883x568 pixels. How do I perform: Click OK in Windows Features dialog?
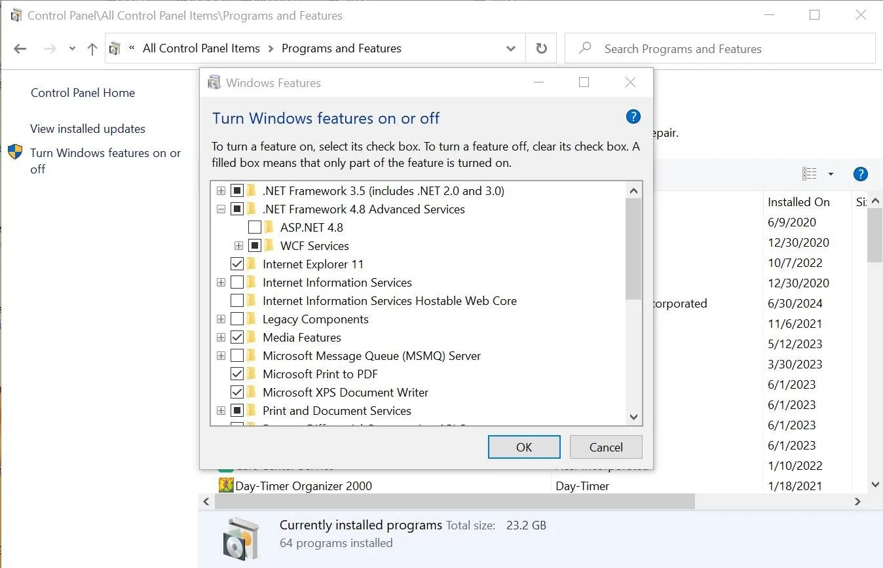(524, 447)
